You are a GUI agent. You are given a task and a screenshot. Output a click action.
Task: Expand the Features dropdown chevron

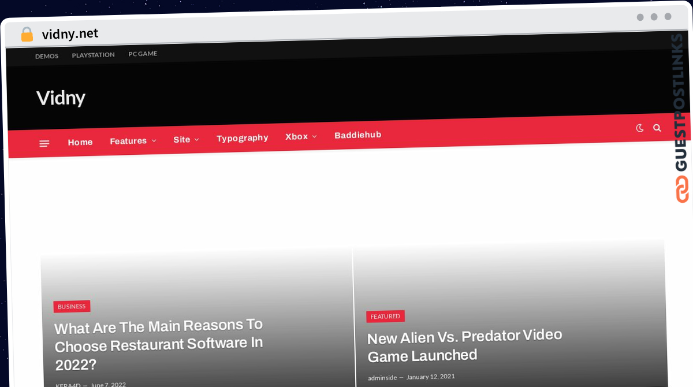[x=154, y=140]
